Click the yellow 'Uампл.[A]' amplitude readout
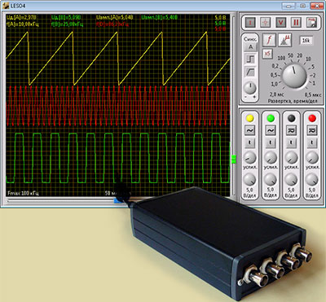326x302 pixels. pyautogui.click(x=115, y=18)
